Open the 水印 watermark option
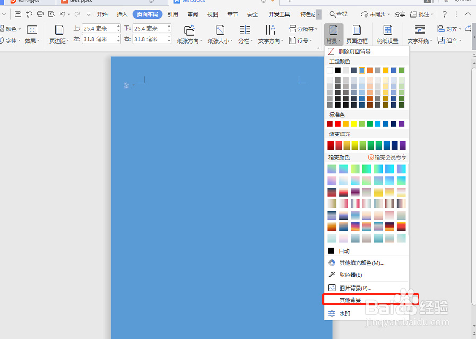This screenshot has width=476, height=339. point(366,313)
